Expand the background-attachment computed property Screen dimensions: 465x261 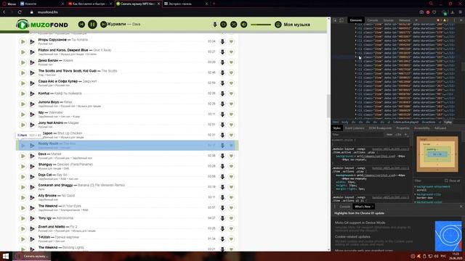(415, 187)
